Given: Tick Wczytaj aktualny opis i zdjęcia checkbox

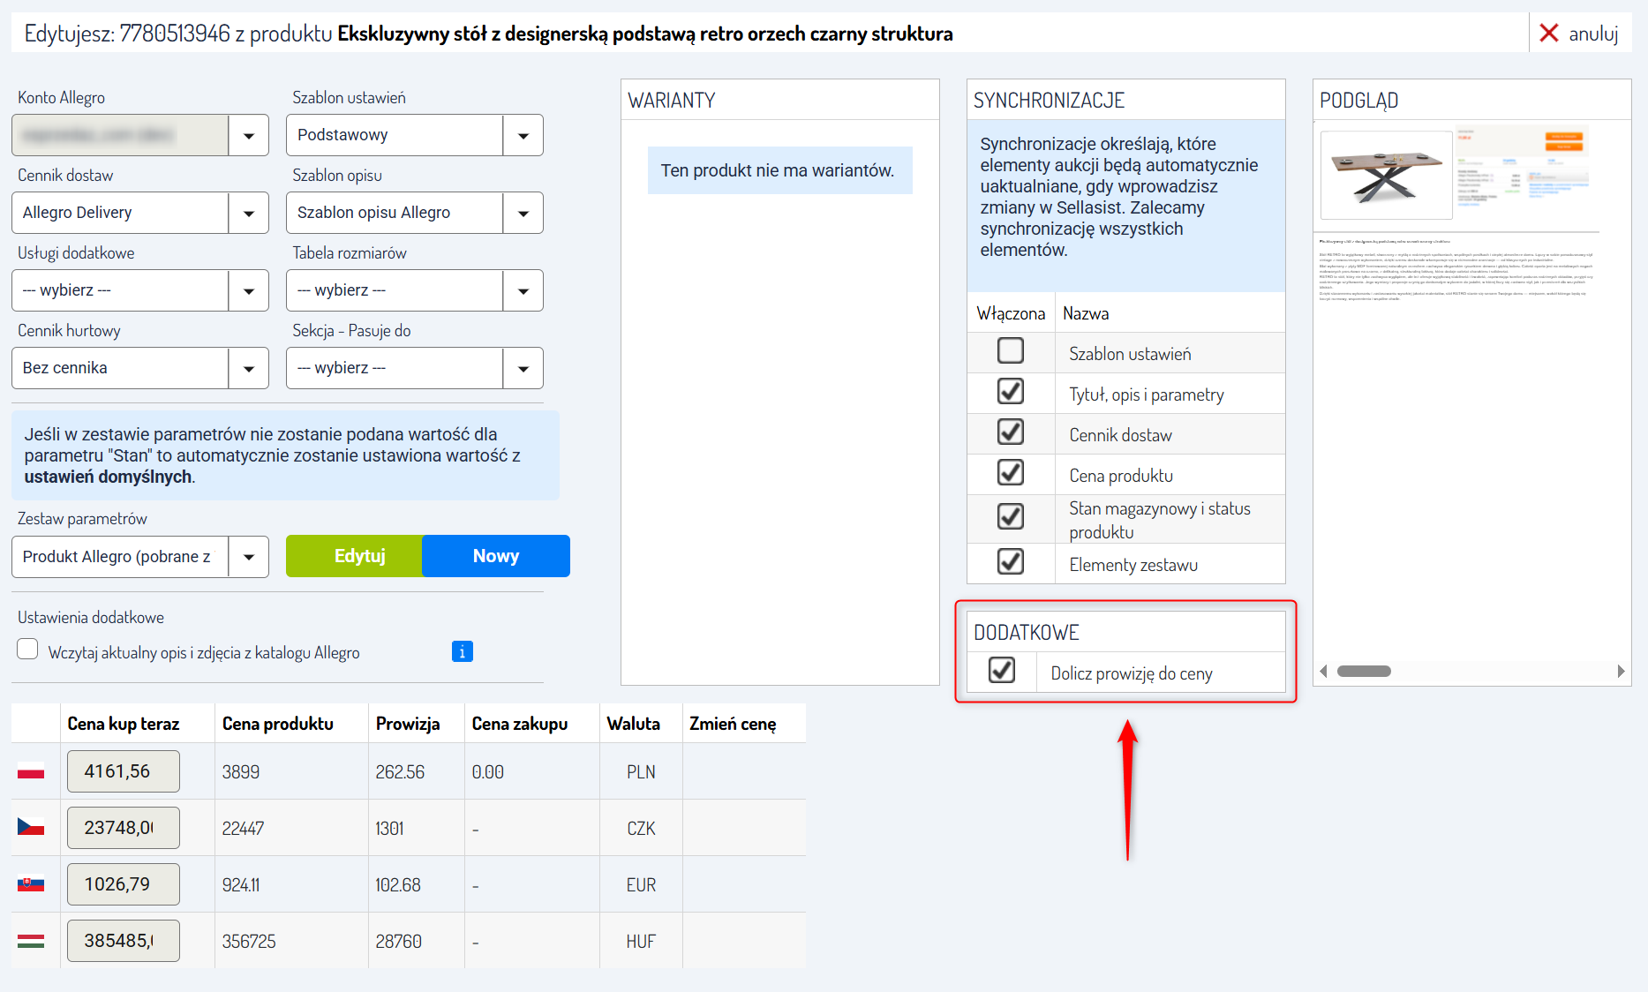Looking at the screenshot, I should [x=28, y=650].
